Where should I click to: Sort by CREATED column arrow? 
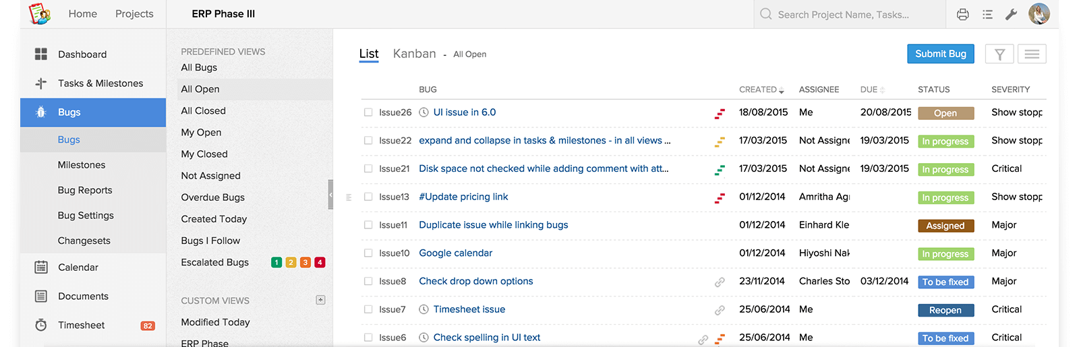781,90
